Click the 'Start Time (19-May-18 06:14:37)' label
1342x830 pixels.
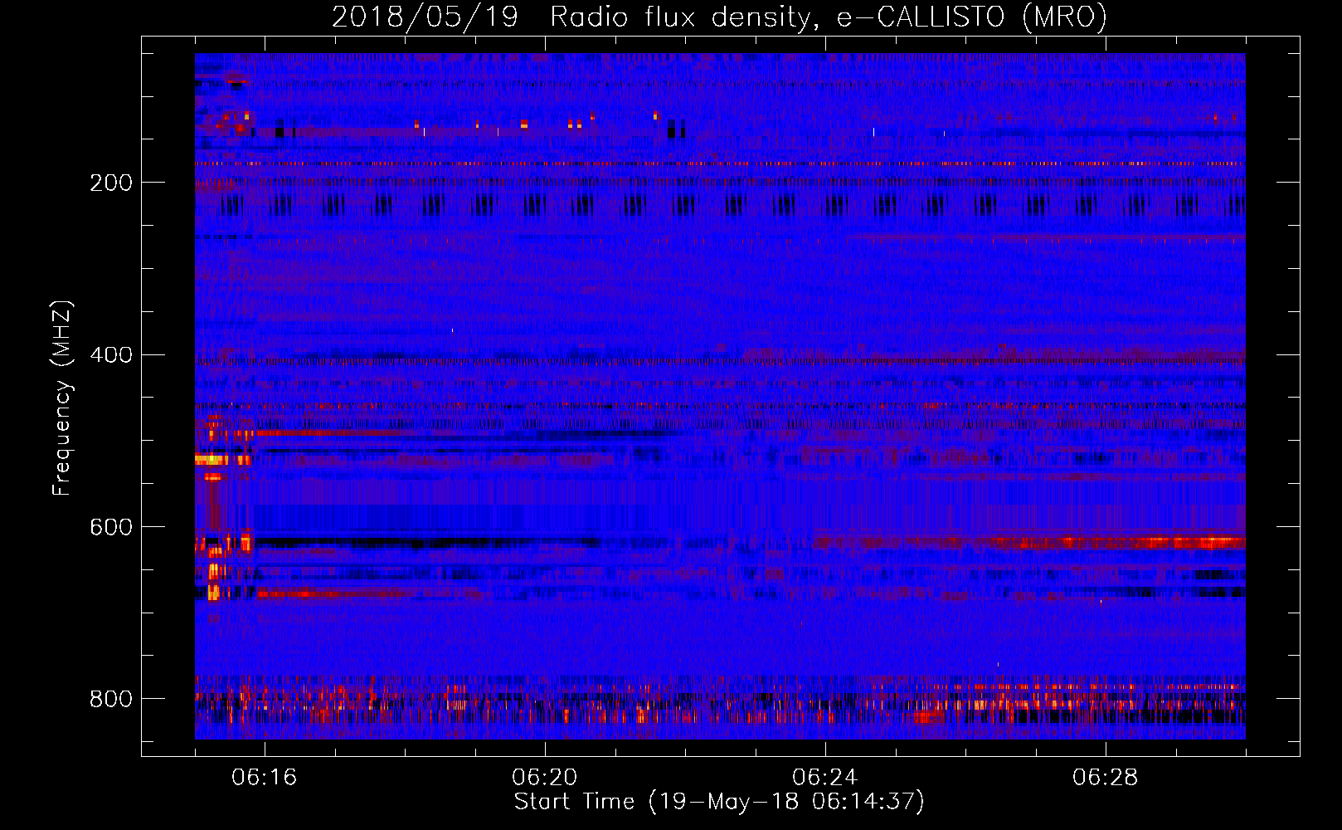[719, 802]
